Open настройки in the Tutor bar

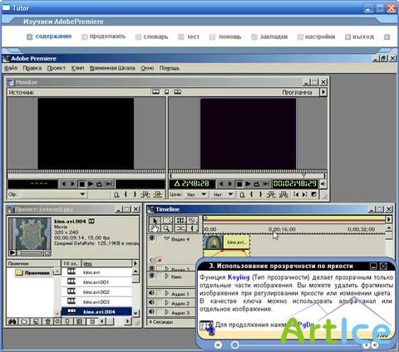[x=320, y=37]
